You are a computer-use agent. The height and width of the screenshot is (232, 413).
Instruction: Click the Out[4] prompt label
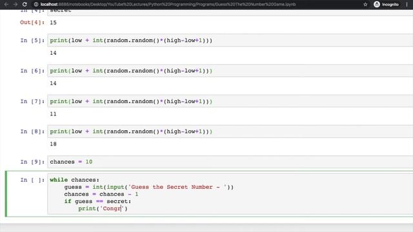[32, 23]
